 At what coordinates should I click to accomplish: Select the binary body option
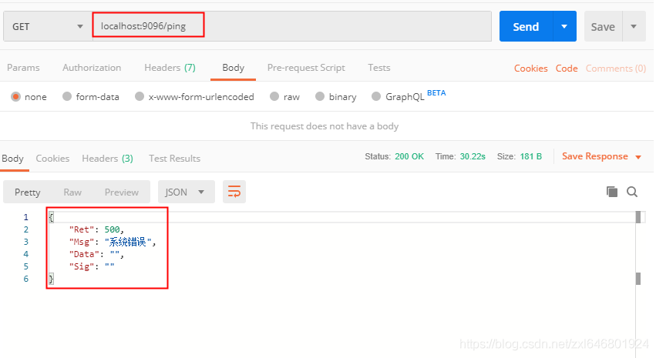coord(320,97)
